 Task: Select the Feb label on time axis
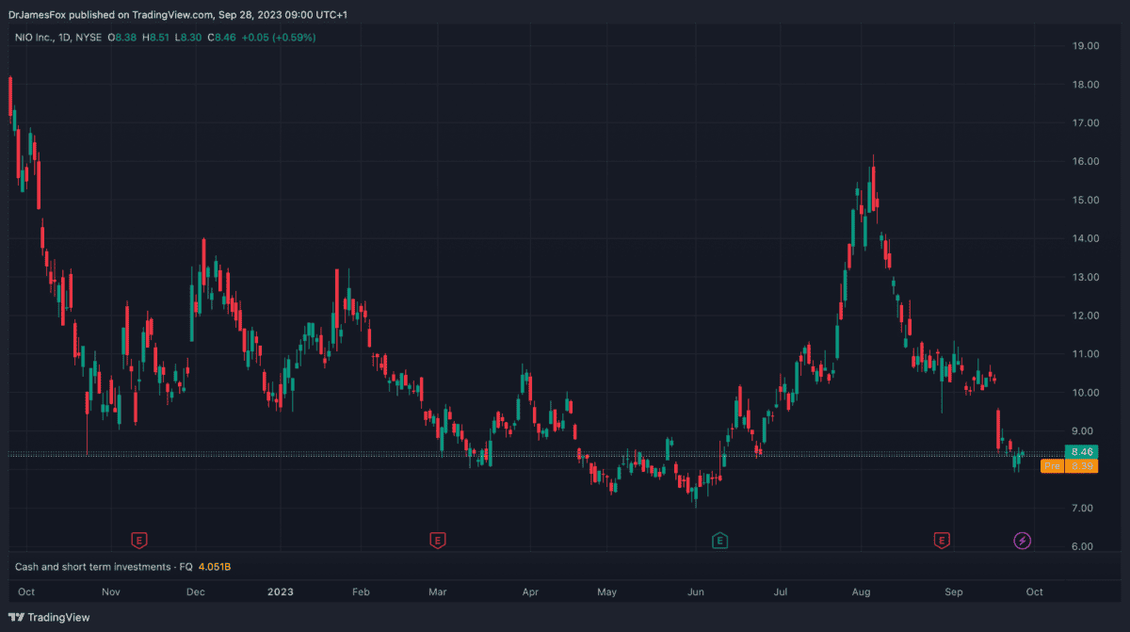pyautogui.click(x=360, y=592)
